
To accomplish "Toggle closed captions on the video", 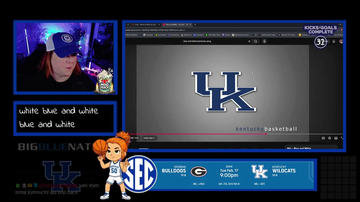I will click(x=323, y=138).
